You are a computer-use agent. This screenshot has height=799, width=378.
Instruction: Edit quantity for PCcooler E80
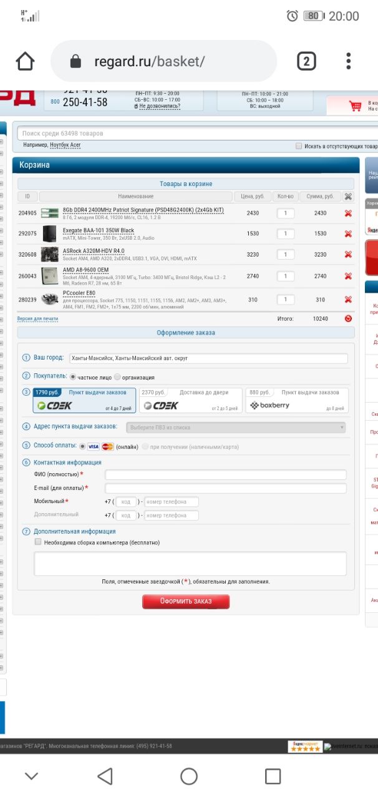click(x=286, y=300)
